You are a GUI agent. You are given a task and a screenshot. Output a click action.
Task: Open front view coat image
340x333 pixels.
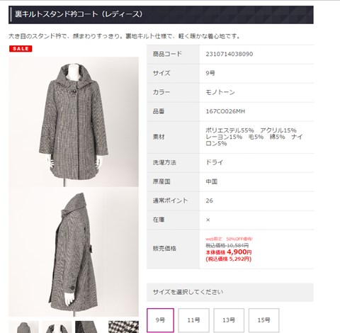pyautogui.click(x=74, y=122)
